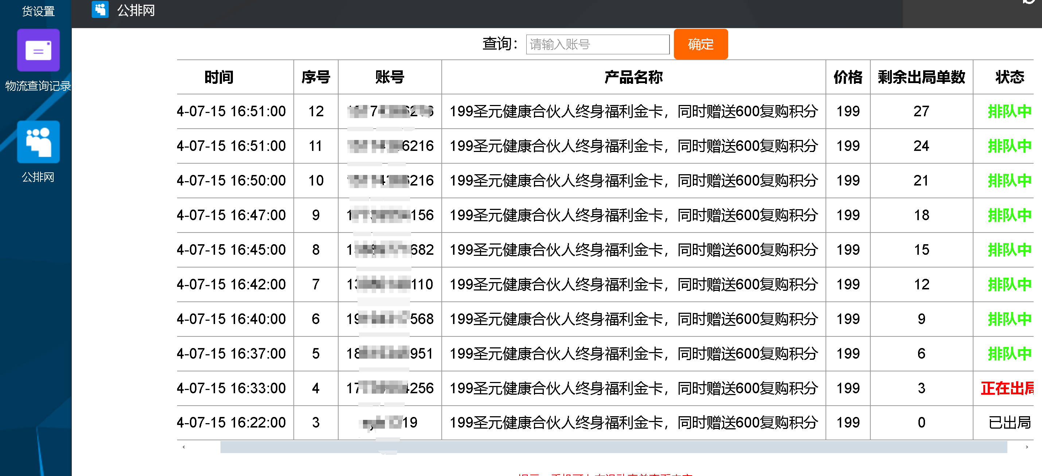This screenshot has height=476, width=1042.
Task: Click the 剩余出局单数 column header
Action: coord(921,77)
